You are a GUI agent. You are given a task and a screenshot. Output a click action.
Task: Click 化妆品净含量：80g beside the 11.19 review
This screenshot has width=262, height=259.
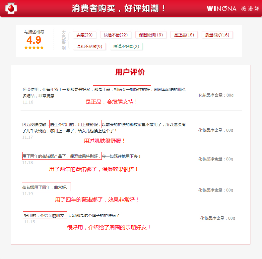[216, 190]
